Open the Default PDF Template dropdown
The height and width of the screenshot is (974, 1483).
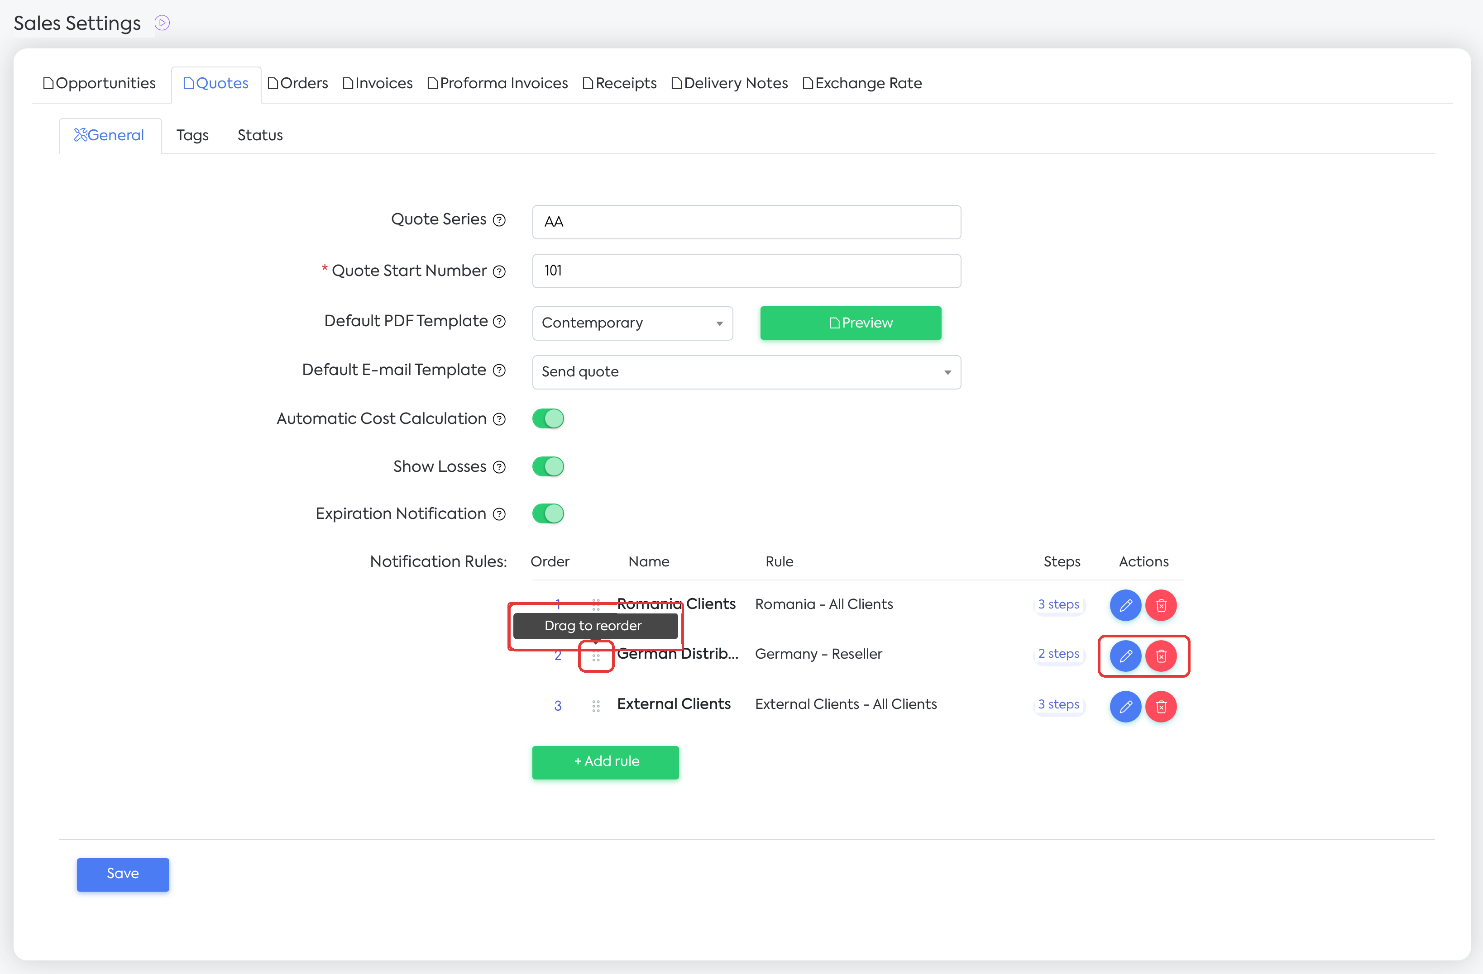(x=632, y=323)
